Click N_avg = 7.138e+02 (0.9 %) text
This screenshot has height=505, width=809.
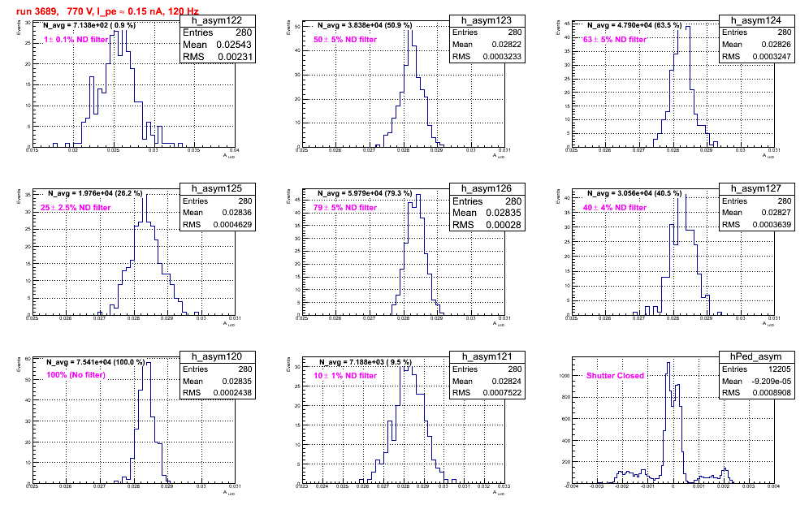pos(89,24)
